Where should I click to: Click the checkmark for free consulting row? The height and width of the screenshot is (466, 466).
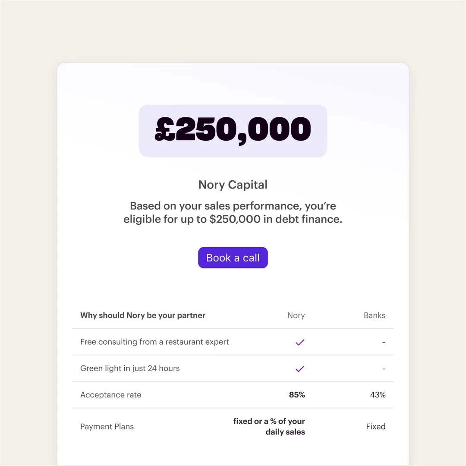click(300, 342)
